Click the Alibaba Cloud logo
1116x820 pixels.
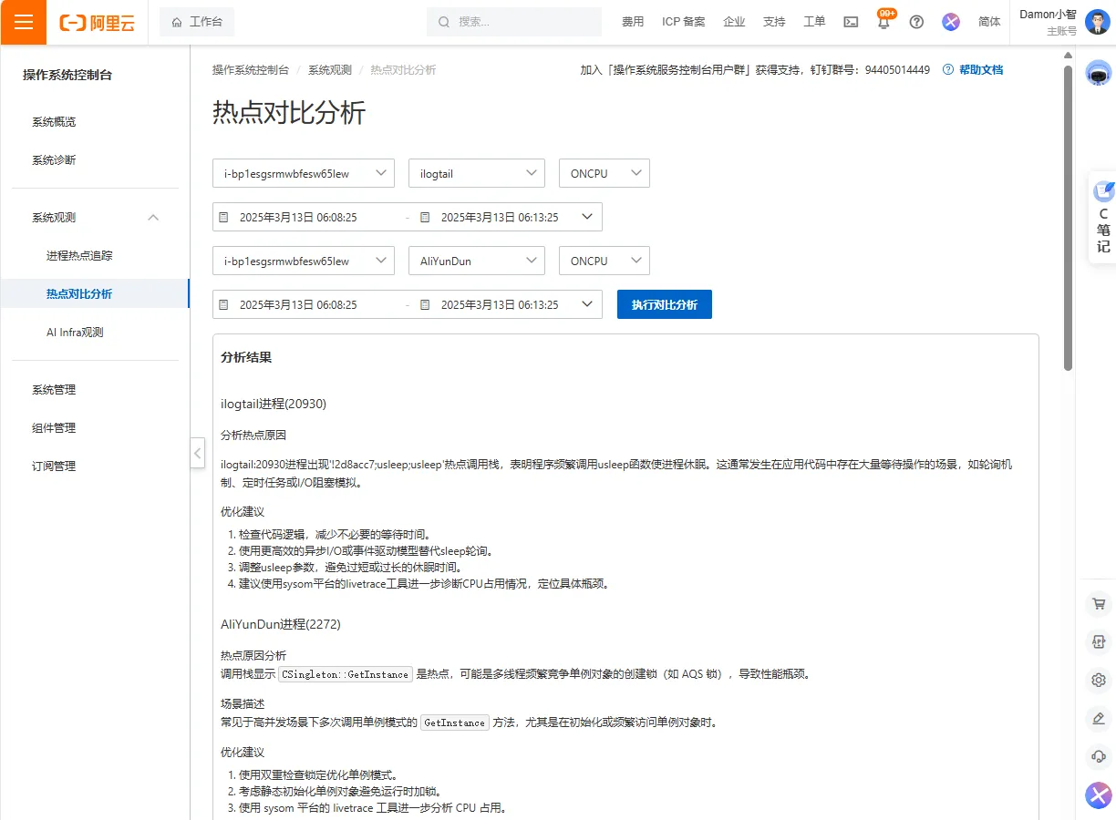[x=97, y=23]
